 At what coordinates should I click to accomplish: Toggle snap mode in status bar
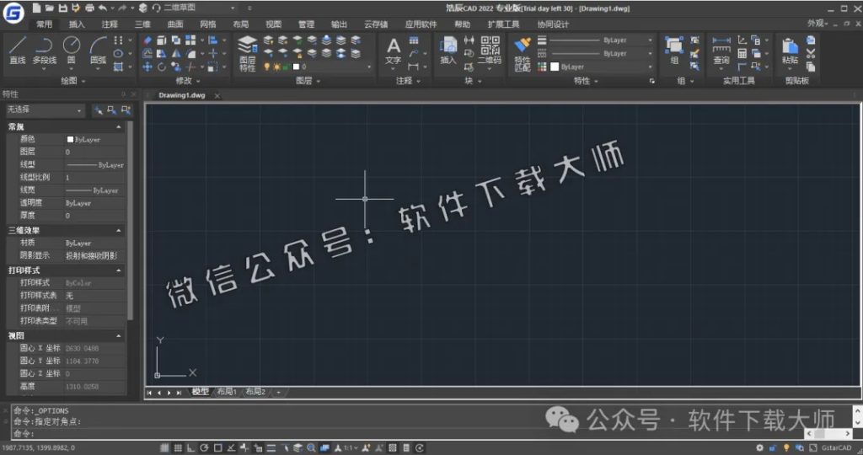pyautogui.click(x=164, y=448)
